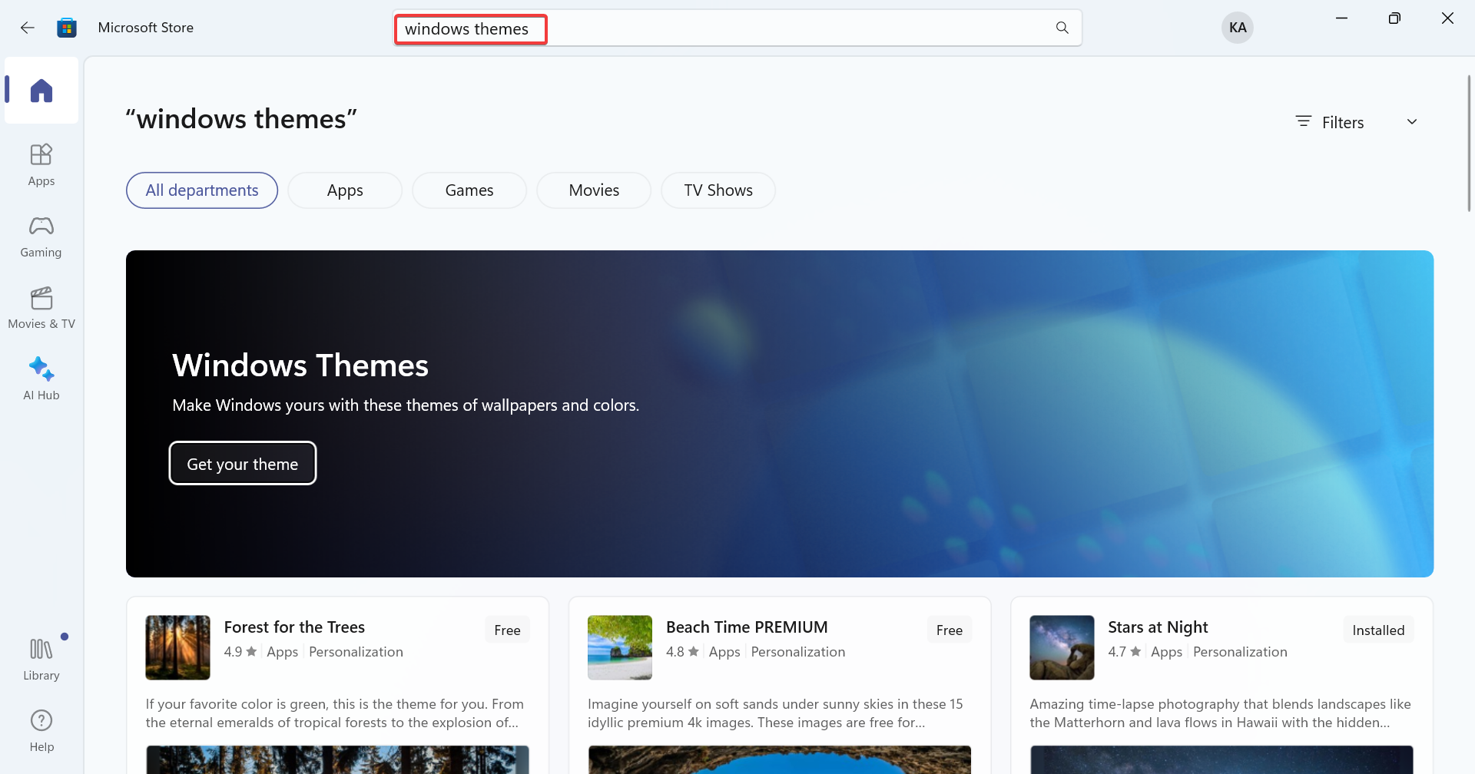The image size is (1475, 774).
Task: Click the Stars at Night description text
Action: [x=1220, y=713]
